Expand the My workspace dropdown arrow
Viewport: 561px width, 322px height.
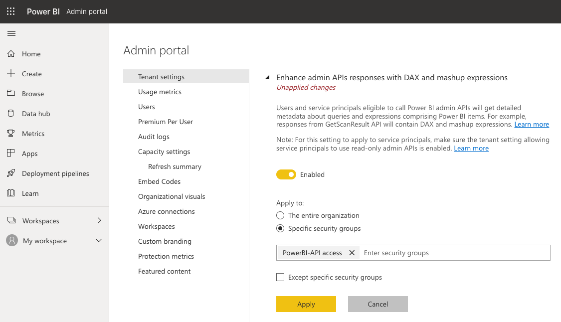point(99,241)
